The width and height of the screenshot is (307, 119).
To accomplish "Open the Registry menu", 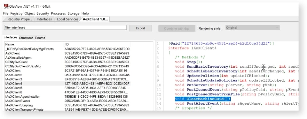I will click(x=16, y=13).
